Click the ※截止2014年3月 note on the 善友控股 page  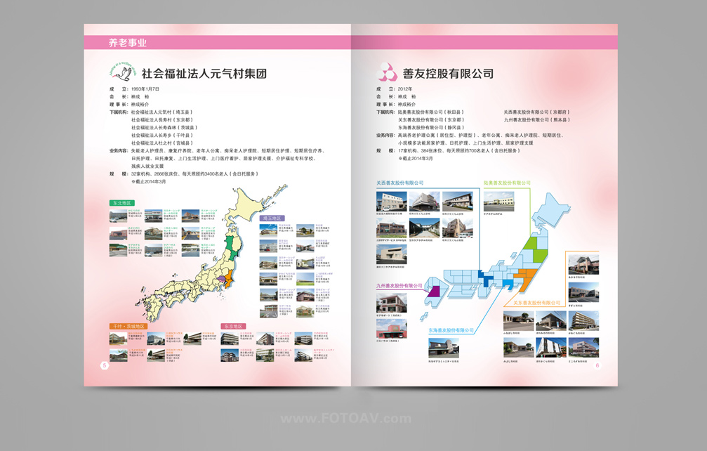[x=415, y=158]
